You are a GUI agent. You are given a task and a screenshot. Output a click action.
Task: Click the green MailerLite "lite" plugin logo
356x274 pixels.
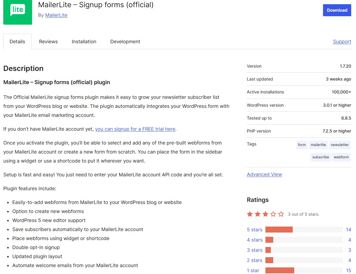point(17,13)
